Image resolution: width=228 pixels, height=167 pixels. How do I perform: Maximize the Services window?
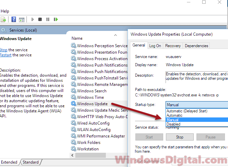click(204, 2)
